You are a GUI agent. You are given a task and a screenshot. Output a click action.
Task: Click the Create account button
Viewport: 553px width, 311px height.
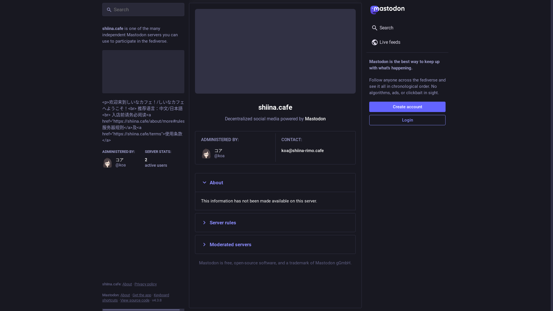coord(407,107)
